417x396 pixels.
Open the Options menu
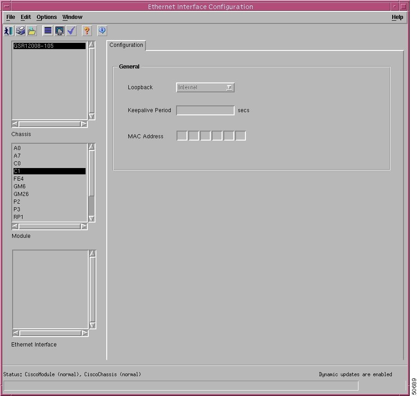point(46,17)
